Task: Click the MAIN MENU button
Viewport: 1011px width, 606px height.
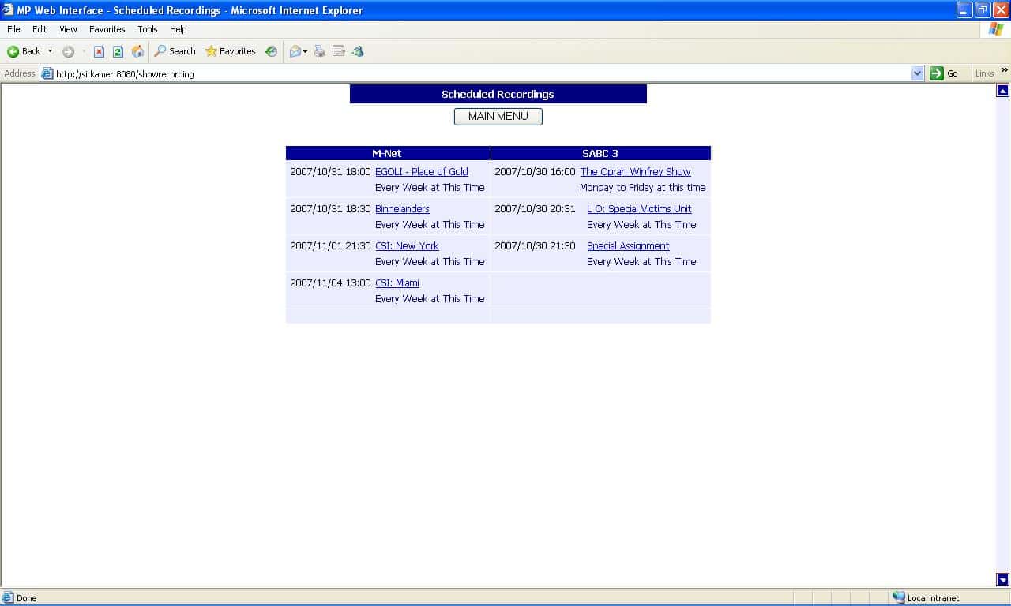Action: point(498,117)
